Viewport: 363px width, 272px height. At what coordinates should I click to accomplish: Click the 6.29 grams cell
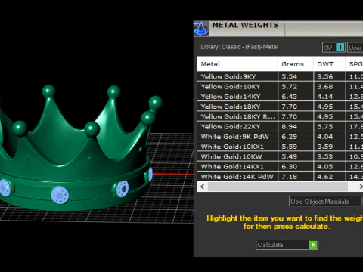296,137
